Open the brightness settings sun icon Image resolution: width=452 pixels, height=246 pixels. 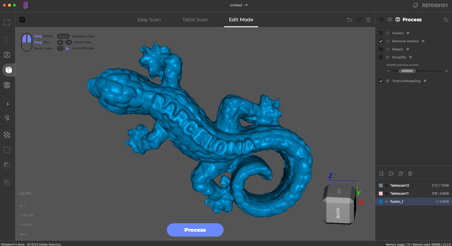381,20
